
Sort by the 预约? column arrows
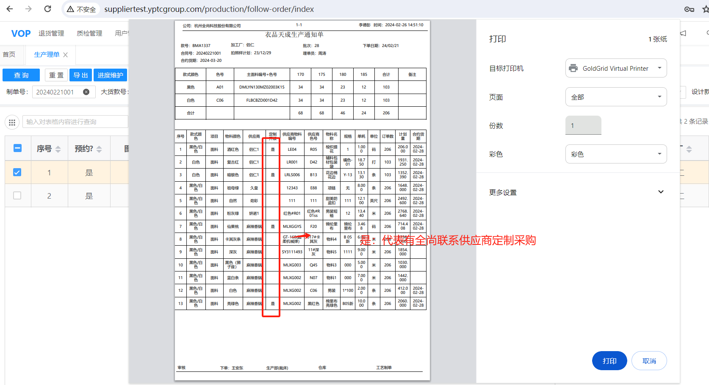99,149
